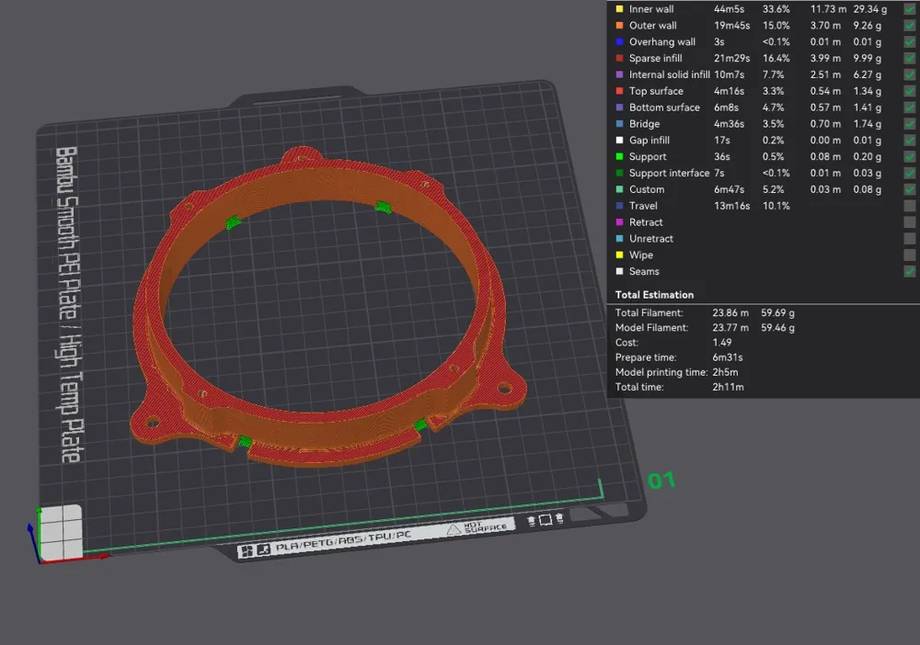Click the Sparse infill legend label
Viewport: 920px width, 645px height.
click(x=655, y=59)
